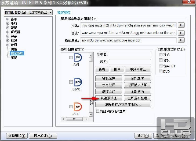Click the 全部取消 button

[137, 92]
